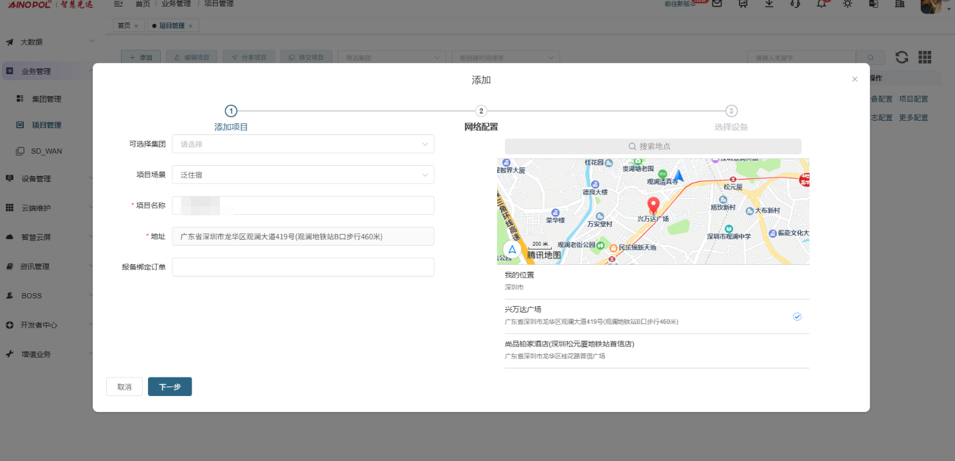Screen dimensions: 955x461
Task: Open SD_WAN in the sidebar menu
Action: [46, 151]
